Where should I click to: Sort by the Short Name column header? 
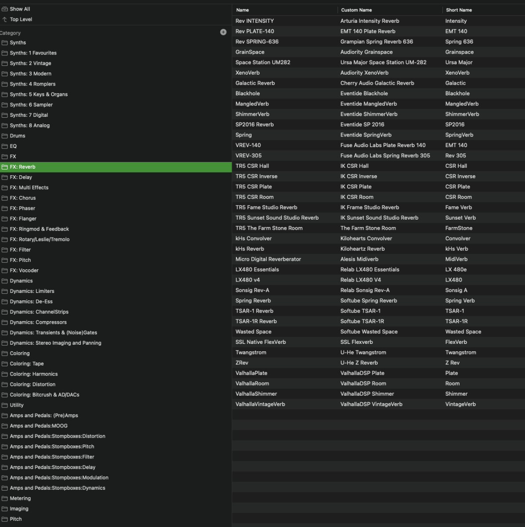(459, 10)
